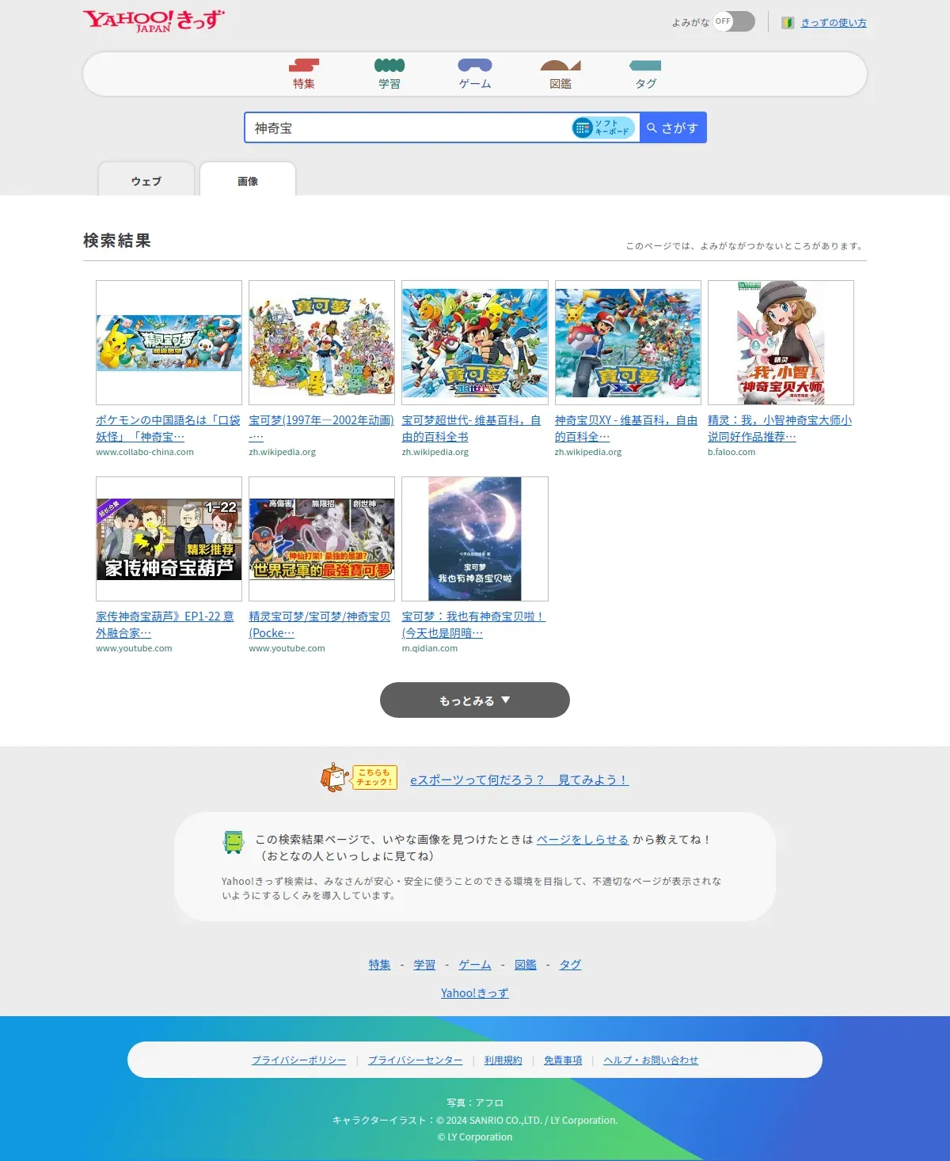Focus the search field containing 神奇宝
The image size is (950, 1161).
(x=408, y=127)
